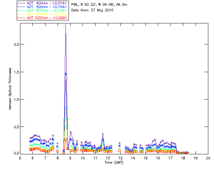214x171 pixels.
Task: Click the x-axis label 15
Action: (x=145, y=158)
